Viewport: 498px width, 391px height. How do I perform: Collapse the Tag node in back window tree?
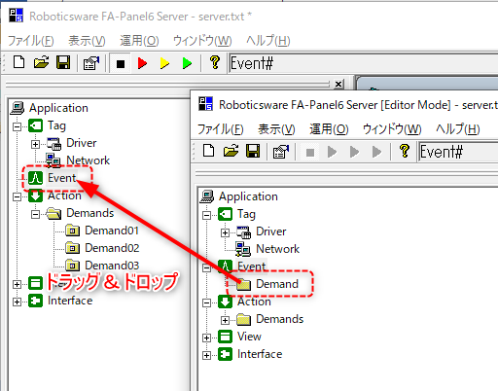click(17, 126)
